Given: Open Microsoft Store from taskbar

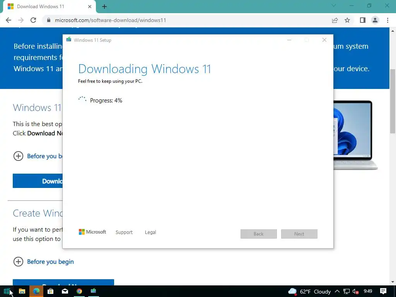Looking at the screenshot, I should (51, 291).
